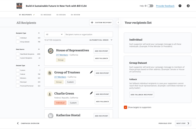Viewport: 196px width, 129px height.
Task: Click pencil edit icon for Charlie Green
Action: tap(91, 93)
